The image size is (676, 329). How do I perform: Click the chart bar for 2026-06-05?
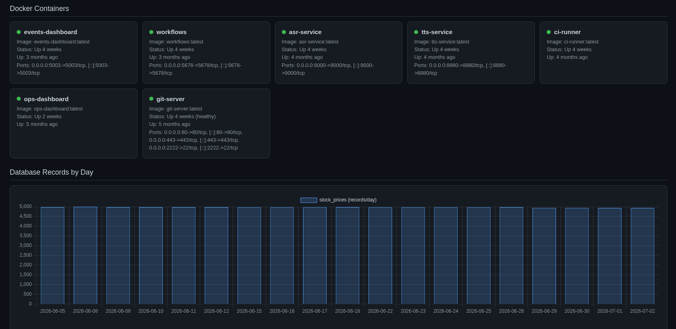pyautogui.click(x=53, y=256)
